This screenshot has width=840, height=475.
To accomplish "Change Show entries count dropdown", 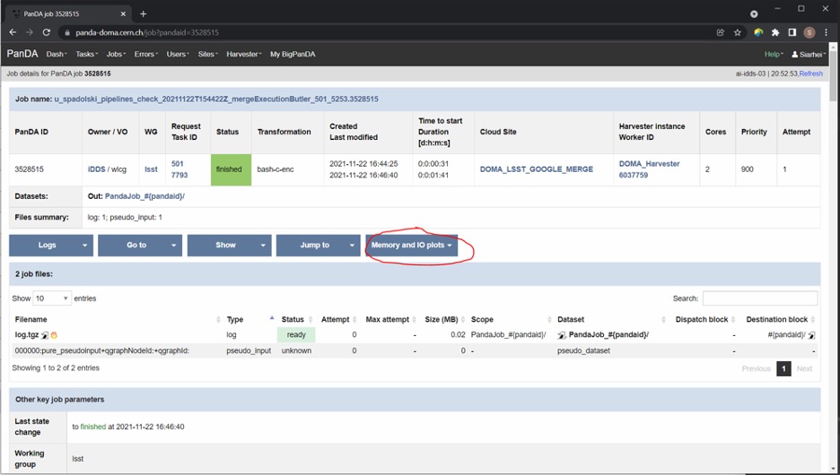I will pos(52,298).
